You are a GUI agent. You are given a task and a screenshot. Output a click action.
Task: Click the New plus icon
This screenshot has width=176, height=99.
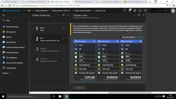[x=4, y=20]
